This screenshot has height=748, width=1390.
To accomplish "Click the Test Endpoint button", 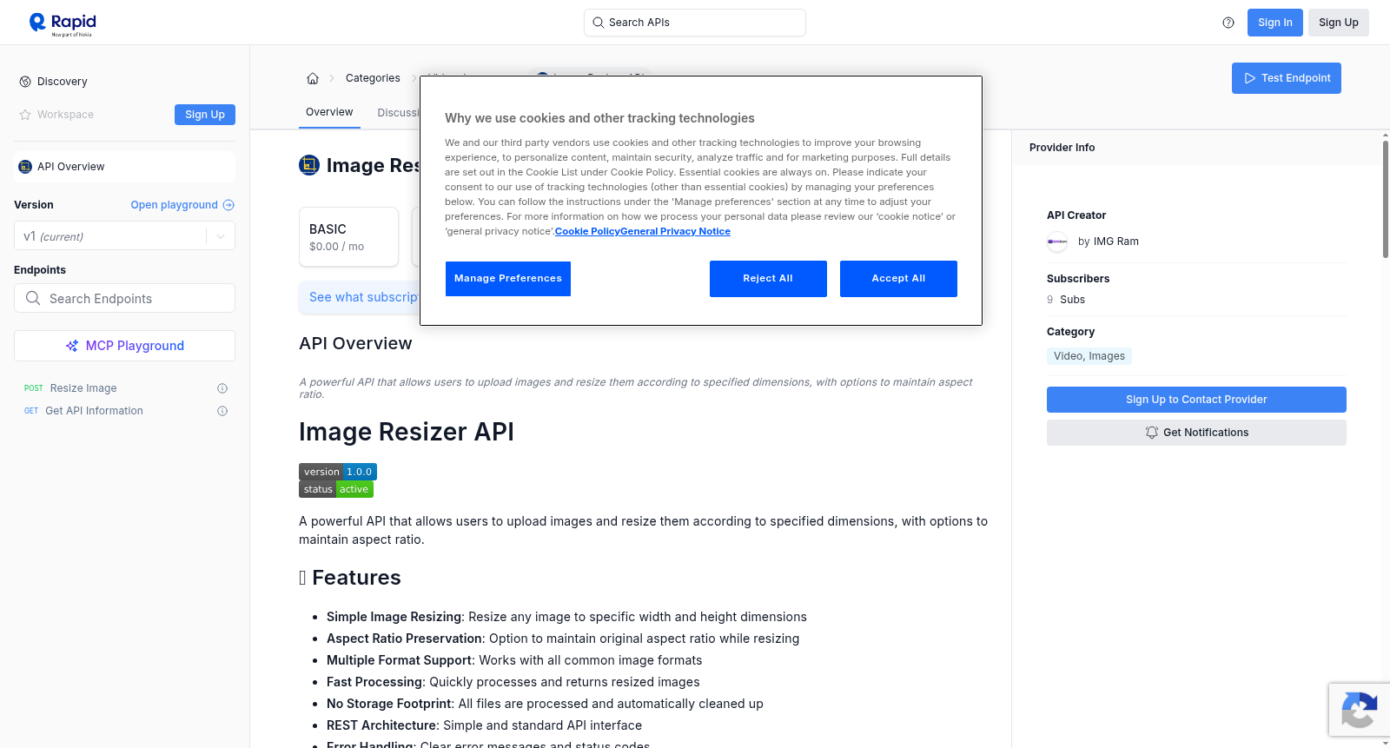I will [x=1286, y=78].
